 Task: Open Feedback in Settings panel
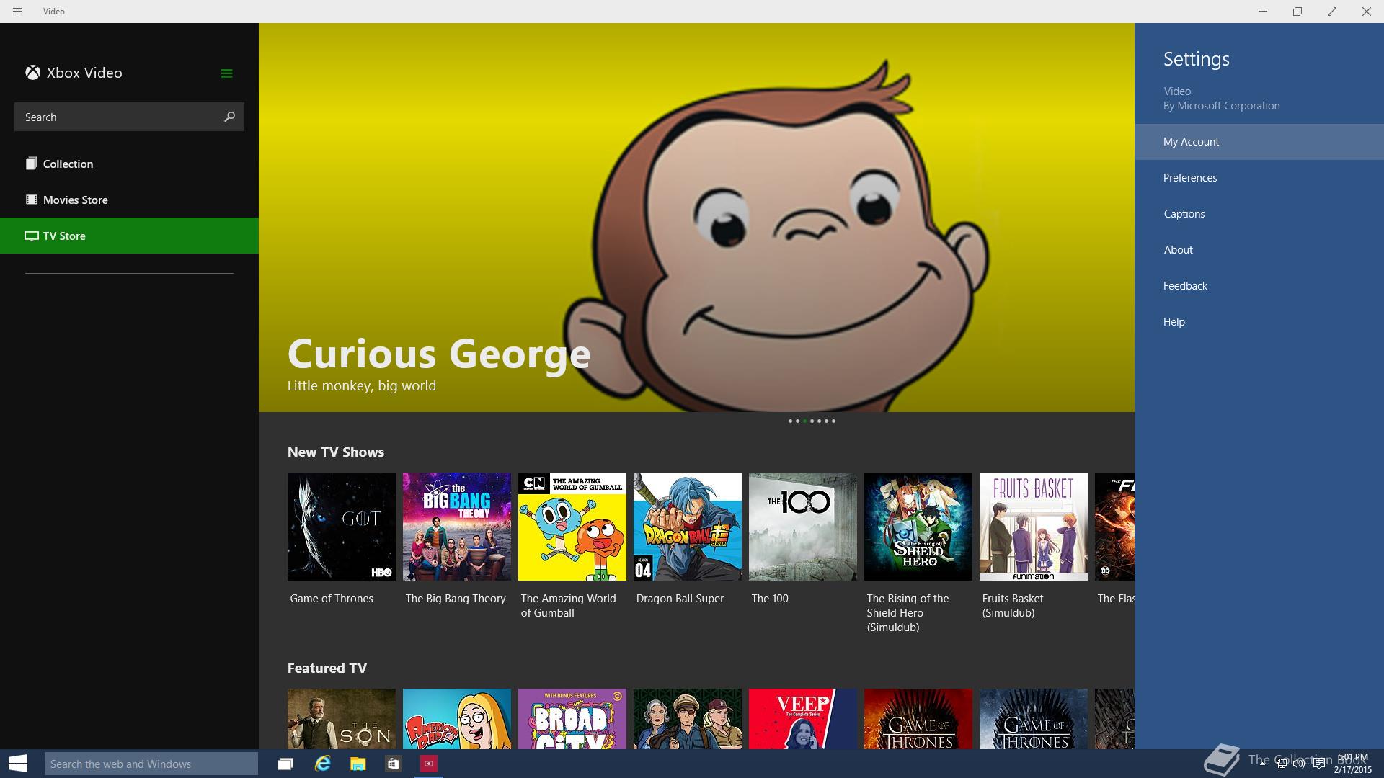pyautogui.click(x=1259, y=286)
